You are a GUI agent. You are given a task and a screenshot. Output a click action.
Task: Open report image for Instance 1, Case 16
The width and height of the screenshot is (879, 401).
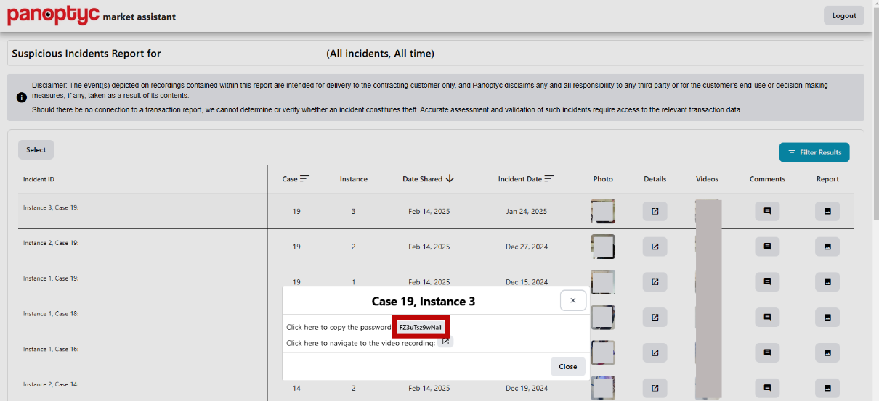tap(827, 352)
